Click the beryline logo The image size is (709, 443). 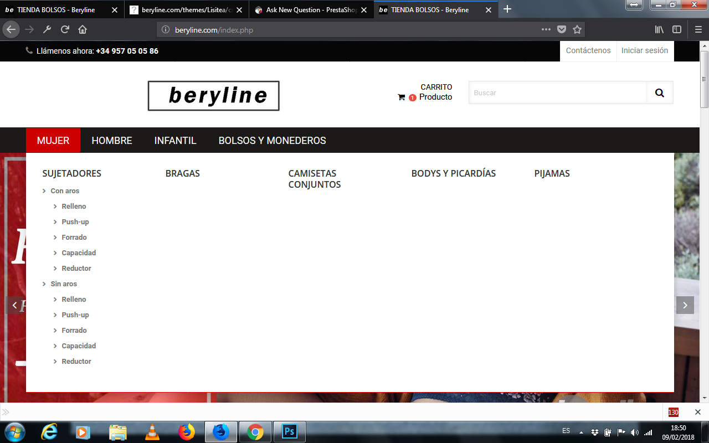coord(214,96)
